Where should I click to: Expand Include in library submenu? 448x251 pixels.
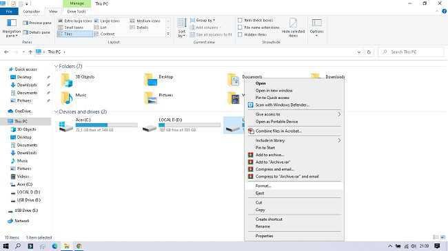(294, 140)
